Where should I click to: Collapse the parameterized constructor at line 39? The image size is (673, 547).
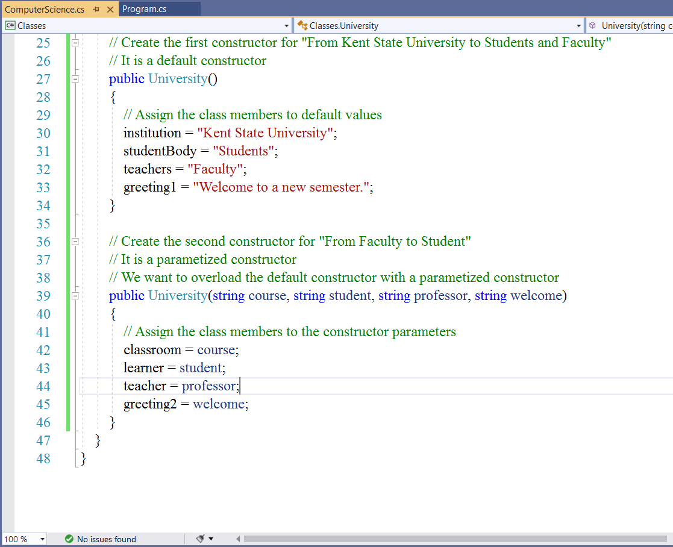point(75,296)
